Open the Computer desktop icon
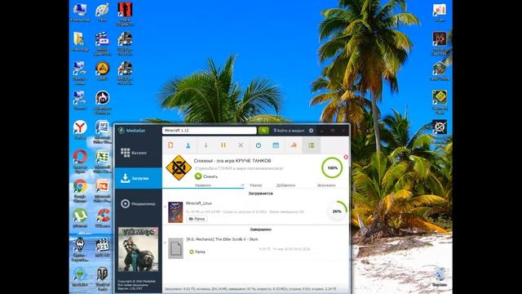 tap(80, 12)
